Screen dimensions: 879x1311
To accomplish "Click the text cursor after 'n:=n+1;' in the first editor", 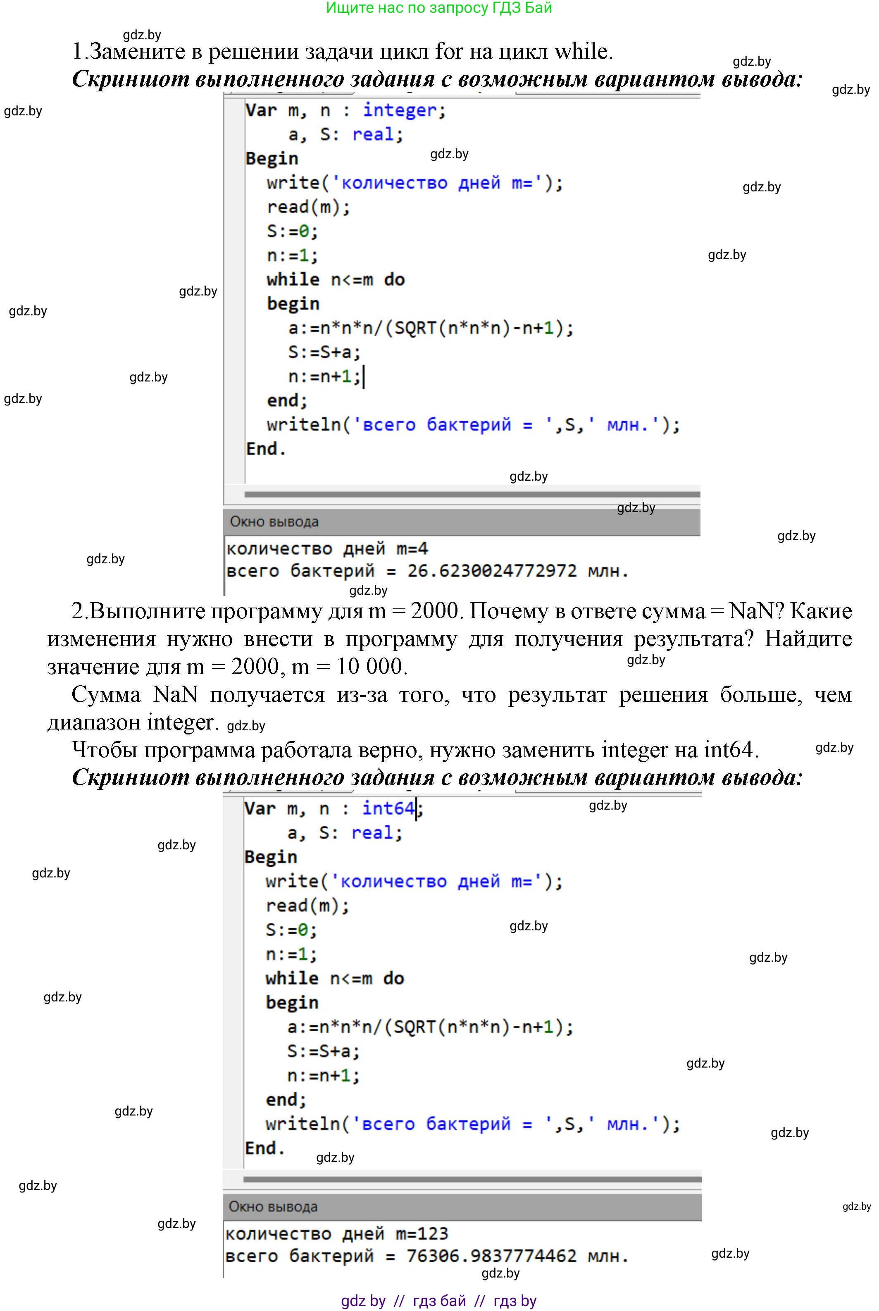I will 364,377.
